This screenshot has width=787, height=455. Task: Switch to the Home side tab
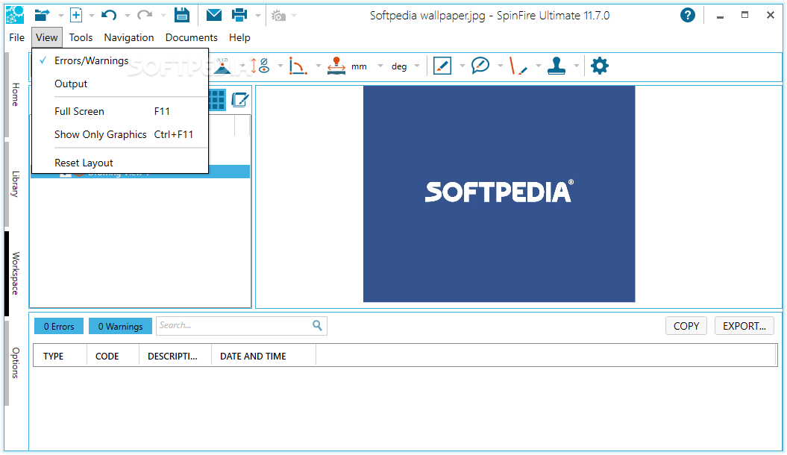pos(16,94)
